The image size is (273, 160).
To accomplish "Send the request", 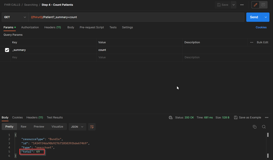I will pos(254,17).
